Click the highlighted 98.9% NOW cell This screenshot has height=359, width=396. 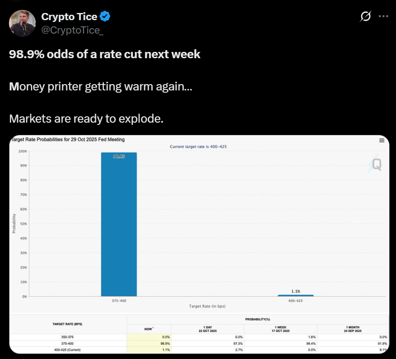point(149,342)
